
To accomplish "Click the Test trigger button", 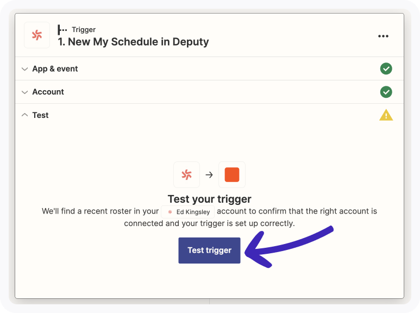I will [210, 251].
